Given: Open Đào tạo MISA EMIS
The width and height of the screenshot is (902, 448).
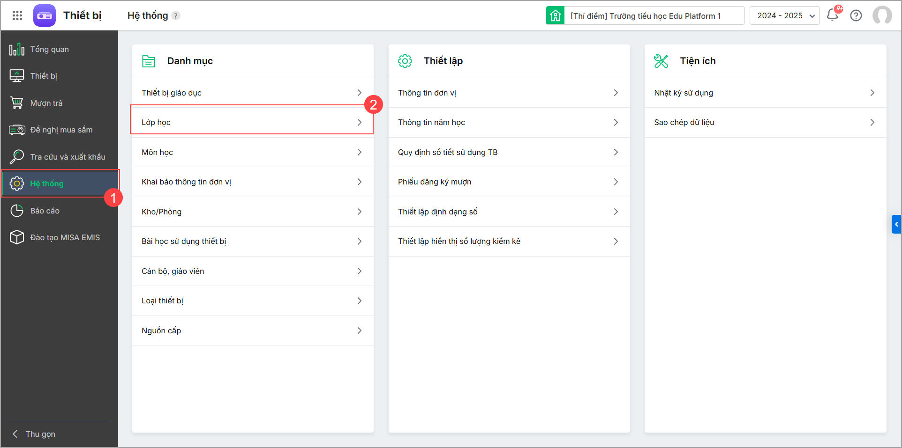Looking at the screenshot, I should (x=65, y=237).
